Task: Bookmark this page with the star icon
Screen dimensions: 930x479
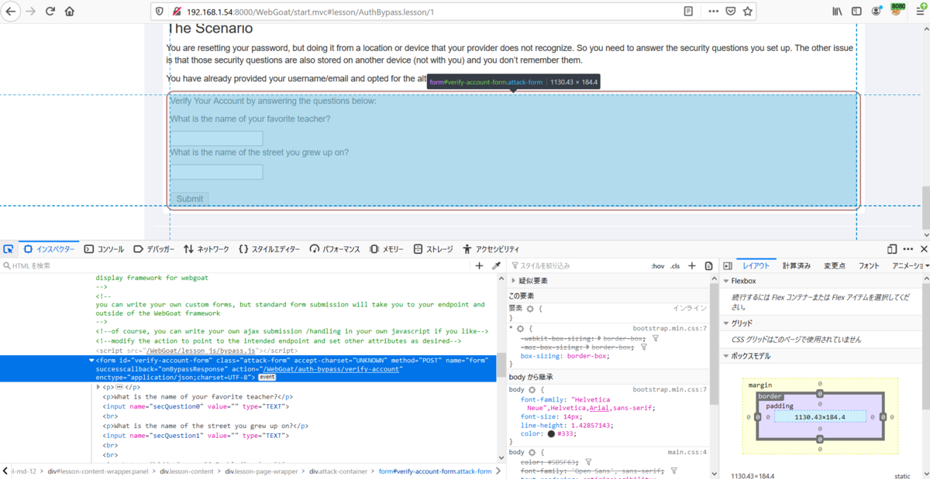Action: point(748,12)
